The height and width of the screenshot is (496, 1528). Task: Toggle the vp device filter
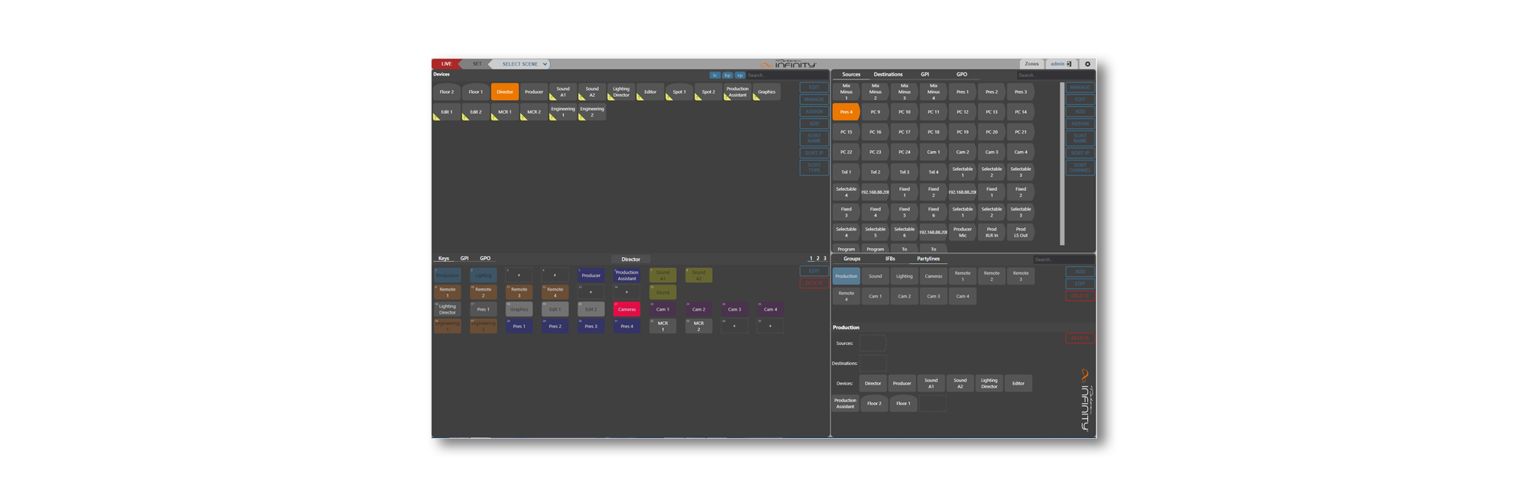click(x=740, y=76)
